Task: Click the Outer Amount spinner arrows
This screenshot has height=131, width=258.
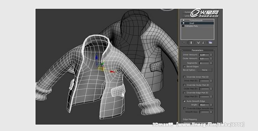Action: pos(211,59)
